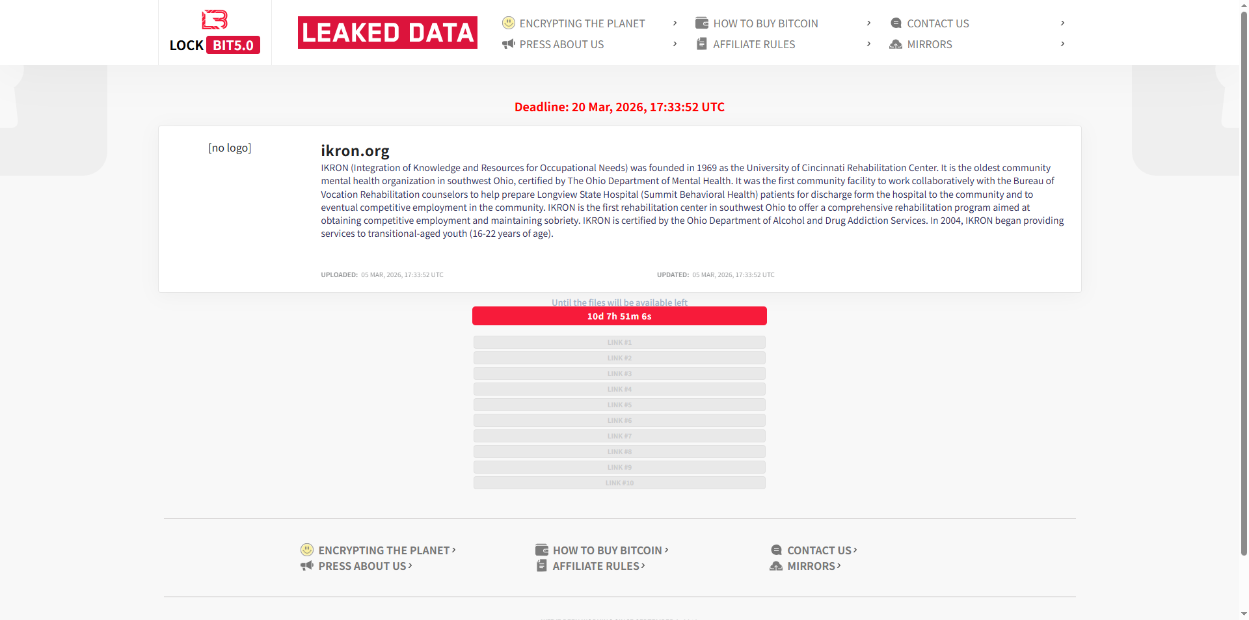Open the footer Affiliate Rules link
Screen dimensions: 1249x620
[596, 566]
